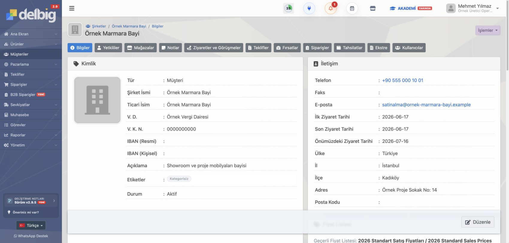Viewport: 509px width, 243px height.
Task: Expand the Muhasebe sidebar menu
Action: [31, 115]
